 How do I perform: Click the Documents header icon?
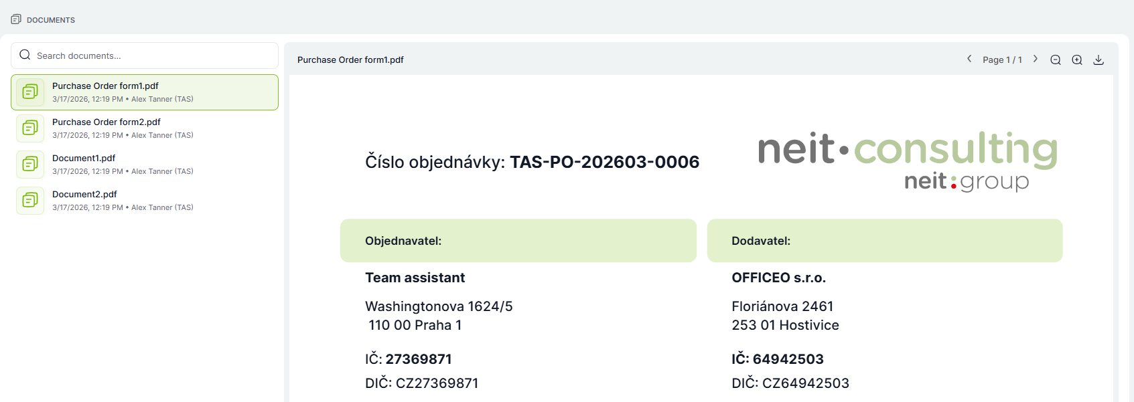(16, 19)
